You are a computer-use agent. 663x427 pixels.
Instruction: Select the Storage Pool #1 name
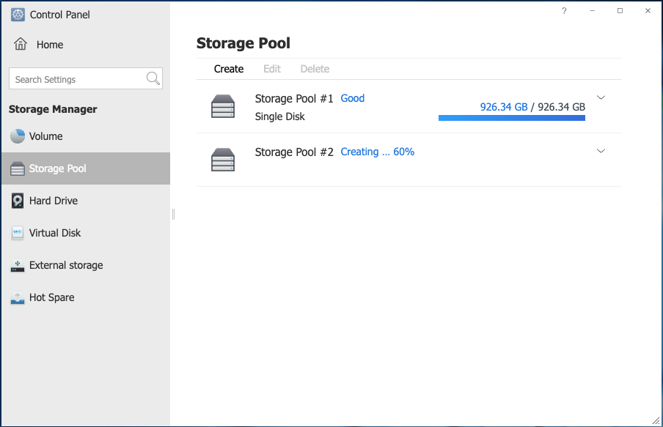click(294, 98)
